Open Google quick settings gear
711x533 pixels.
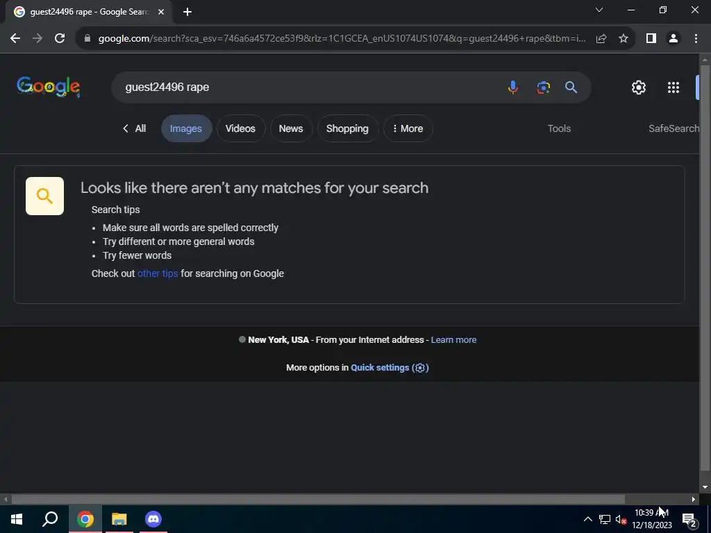coord(639,87)
